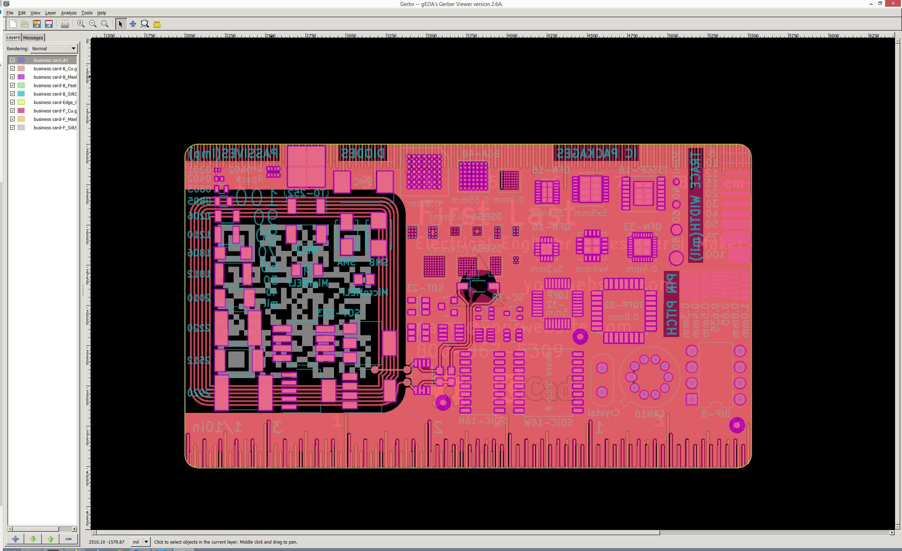Viewport: 902px width, 551px height.
Task: Select the Pan move tool
Action: 133,24
